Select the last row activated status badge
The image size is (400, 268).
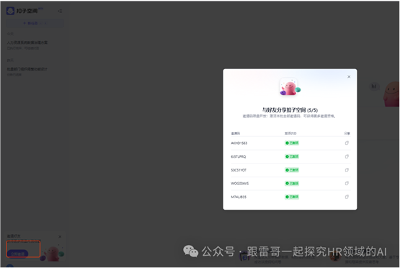coord(292,197)
